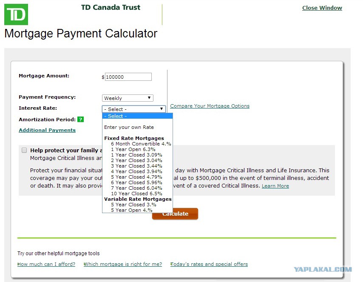Select 10 Year Closed 6.5% rate
This screenshot has height=282, width=363.
138,194
